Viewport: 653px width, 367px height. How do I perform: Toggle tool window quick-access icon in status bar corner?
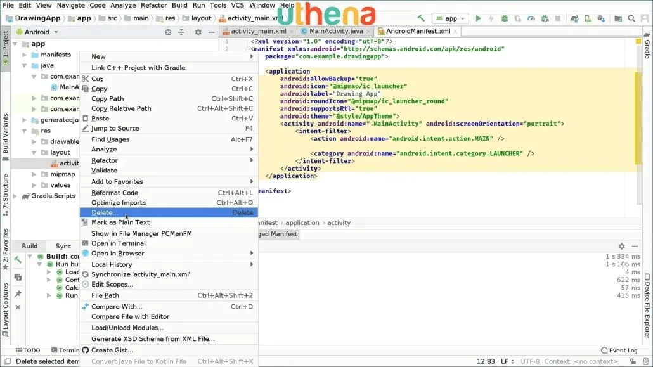point(8,361)
